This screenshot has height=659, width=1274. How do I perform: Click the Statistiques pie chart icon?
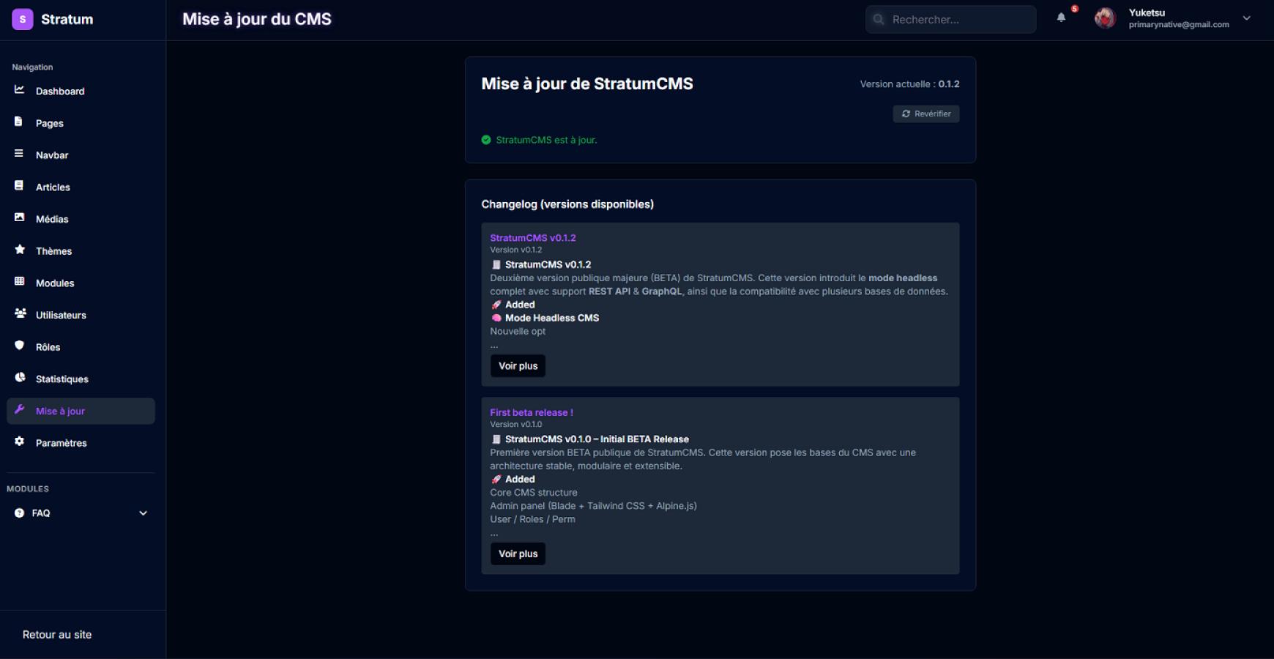20,378
